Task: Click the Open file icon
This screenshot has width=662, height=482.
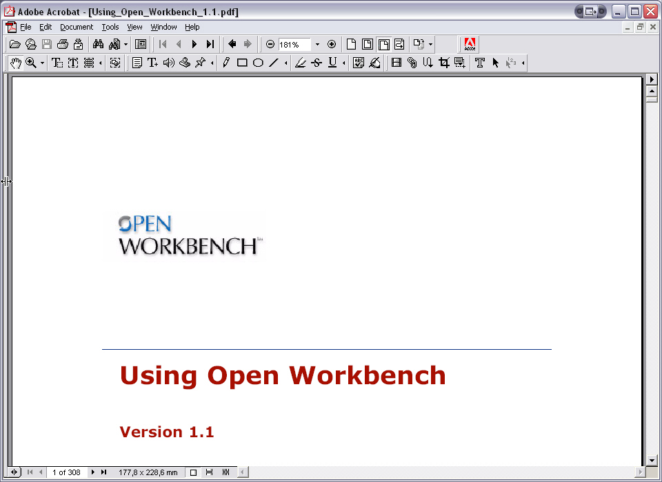Action: [x=14, y=44]
